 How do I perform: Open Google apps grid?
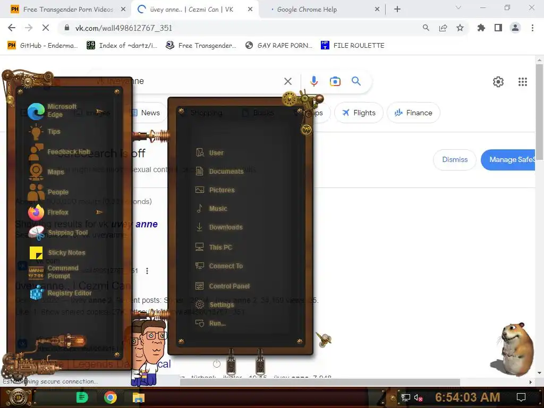coord(523,81)
